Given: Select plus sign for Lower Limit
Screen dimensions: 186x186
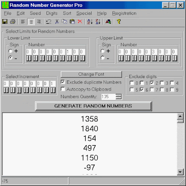Looking at the screenshot, I should pos(11,51).
